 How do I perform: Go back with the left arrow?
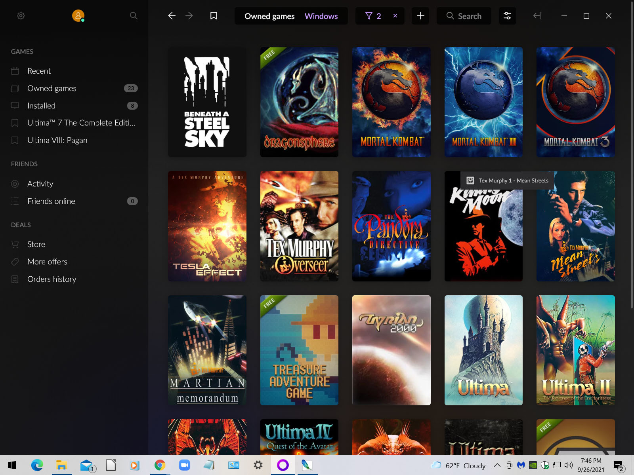click(172, 16)
